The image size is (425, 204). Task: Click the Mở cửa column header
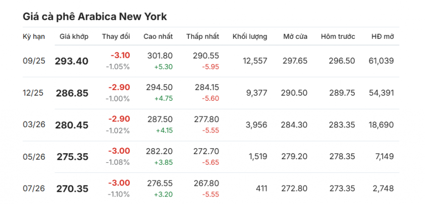tap(295, 37)
